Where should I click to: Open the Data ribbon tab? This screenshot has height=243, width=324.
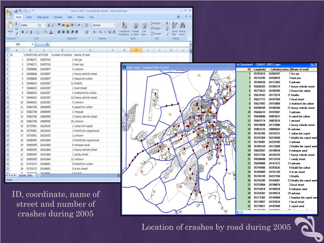coord(70,17)
